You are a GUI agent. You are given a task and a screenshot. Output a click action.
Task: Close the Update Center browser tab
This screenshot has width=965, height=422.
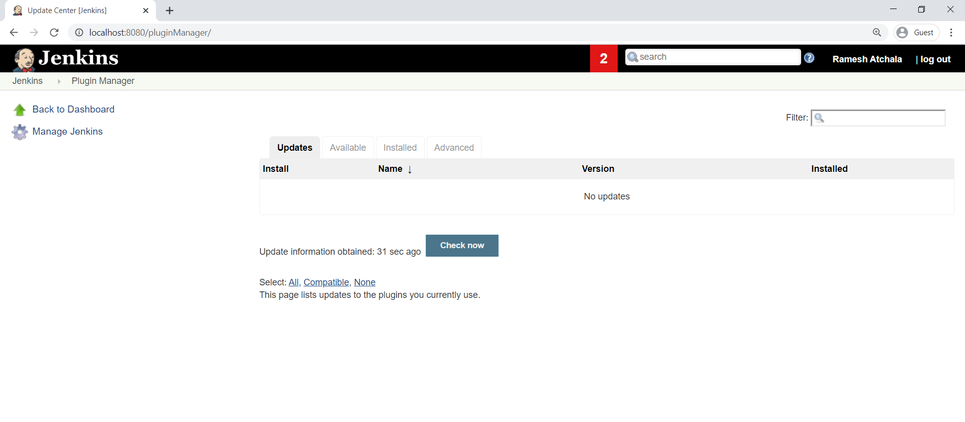point(146,11)
